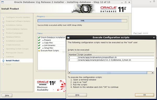
Task: Click the yellow arrow beside Execute Root Scripts
Action: (39, 51)
